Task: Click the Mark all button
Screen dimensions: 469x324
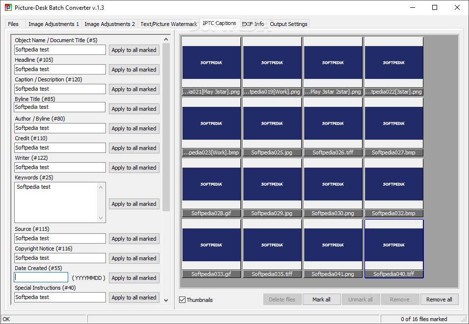Action: point(321,299)
